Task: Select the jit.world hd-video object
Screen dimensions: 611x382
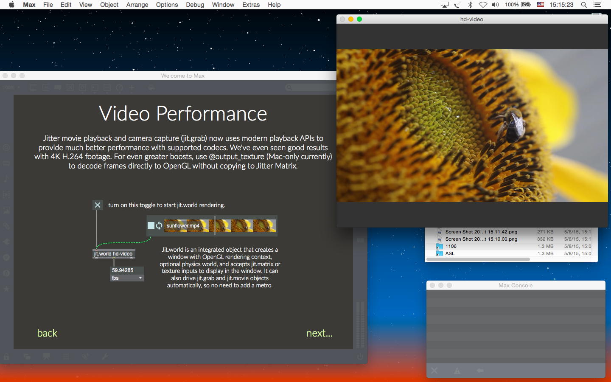Action: [x=114, y=254]
